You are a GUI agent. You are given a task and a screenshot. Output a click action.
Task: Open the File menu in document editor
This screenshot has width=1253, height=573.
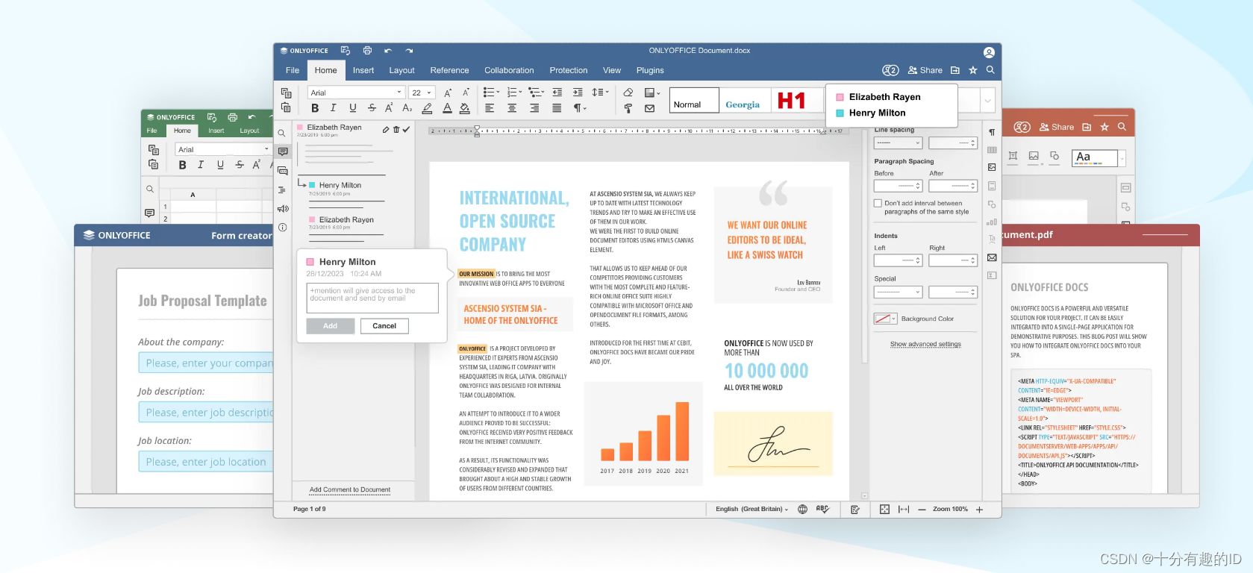(x=293, y=70)
